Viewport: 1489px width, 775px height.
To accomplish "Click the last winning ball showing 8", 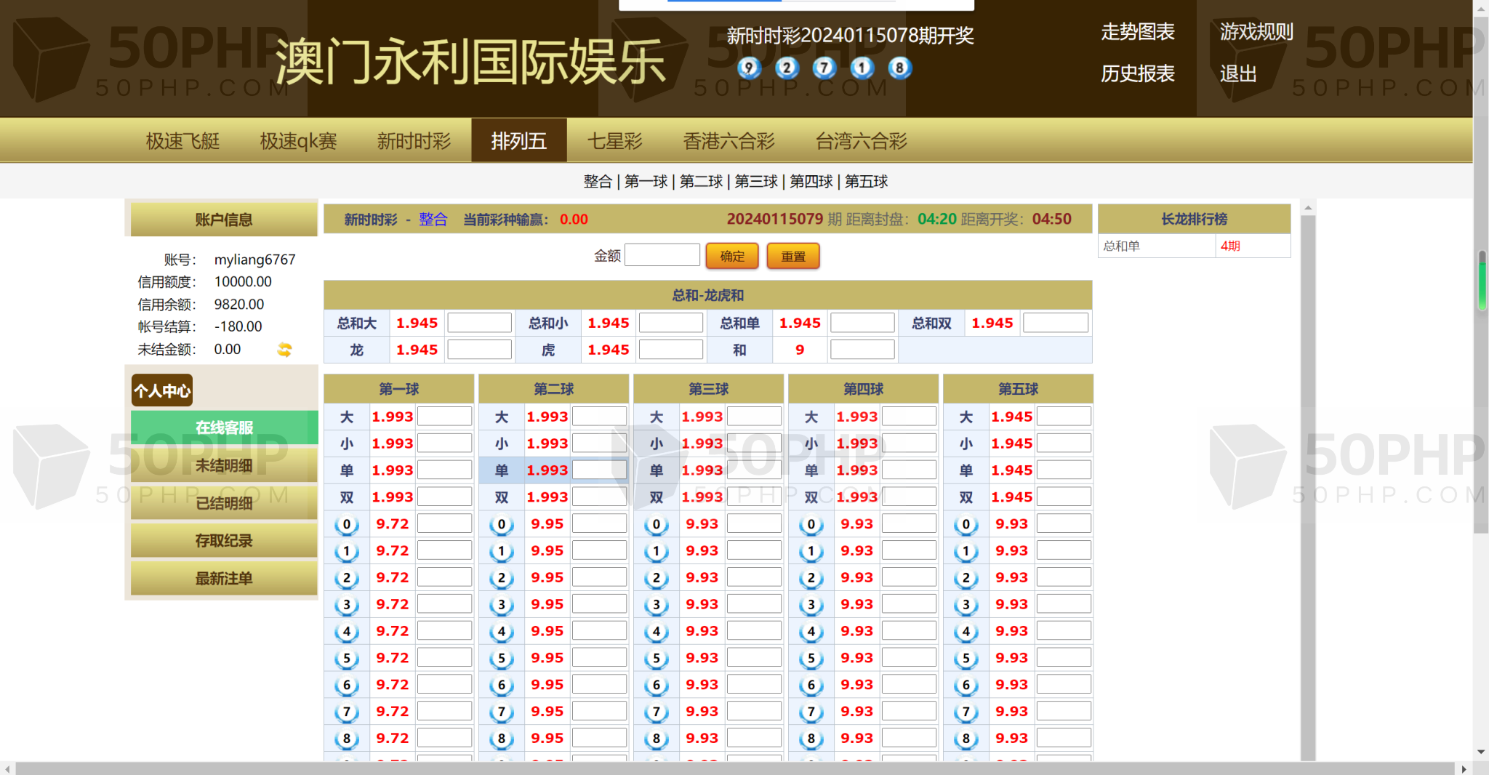I will tap(899, 68).
